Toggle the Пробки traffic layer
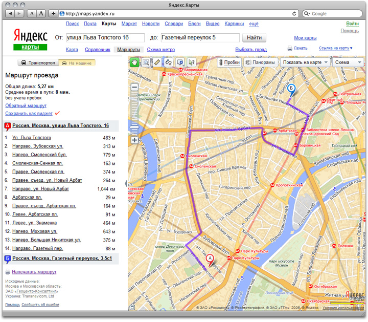The width and height of the screenshot is (368, 322). (x=228, y=62)
